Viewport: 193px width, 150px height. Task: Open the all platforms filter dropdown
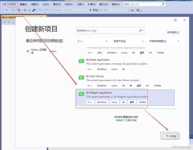coord(128,41)
